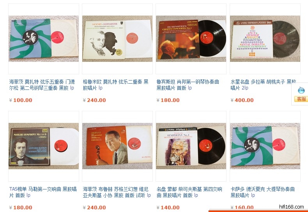Open listing 鲁宾斯坦 肖邦第一钢琴协奏曲 link

pyautogui.click(x=188, y=85)
